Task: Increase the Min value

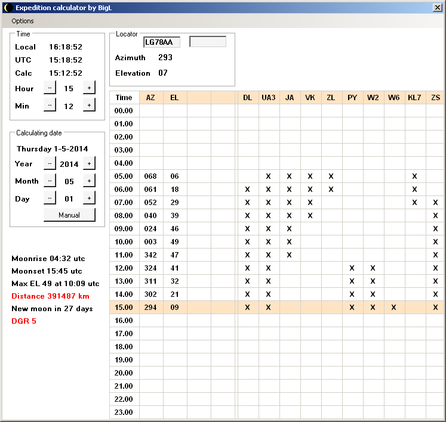Action: click(89, 105)
